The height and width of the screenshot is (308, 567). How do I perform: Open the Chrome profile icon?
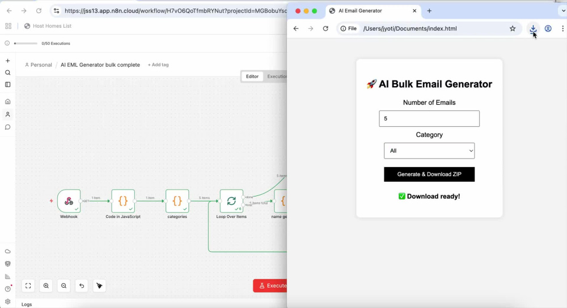[548, 28]
